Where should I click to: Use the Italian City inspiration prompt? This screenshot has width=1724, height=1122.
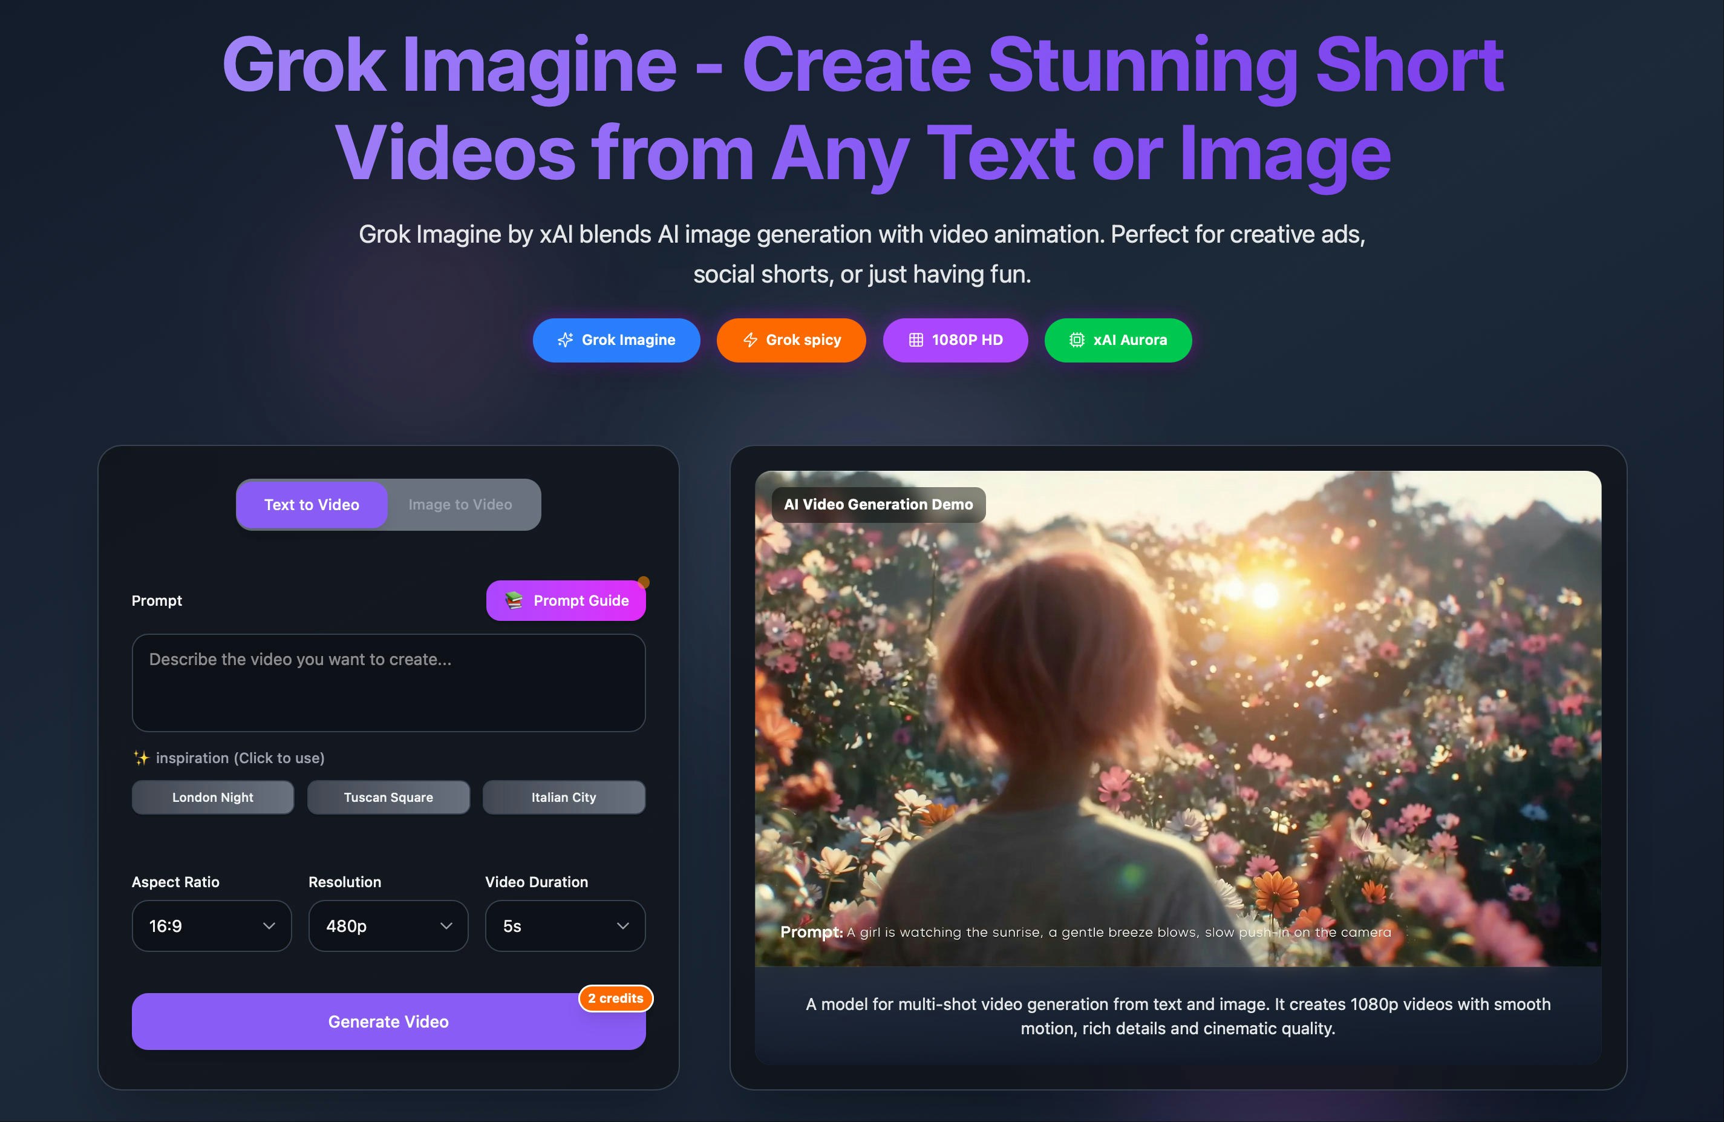[564, 797]
